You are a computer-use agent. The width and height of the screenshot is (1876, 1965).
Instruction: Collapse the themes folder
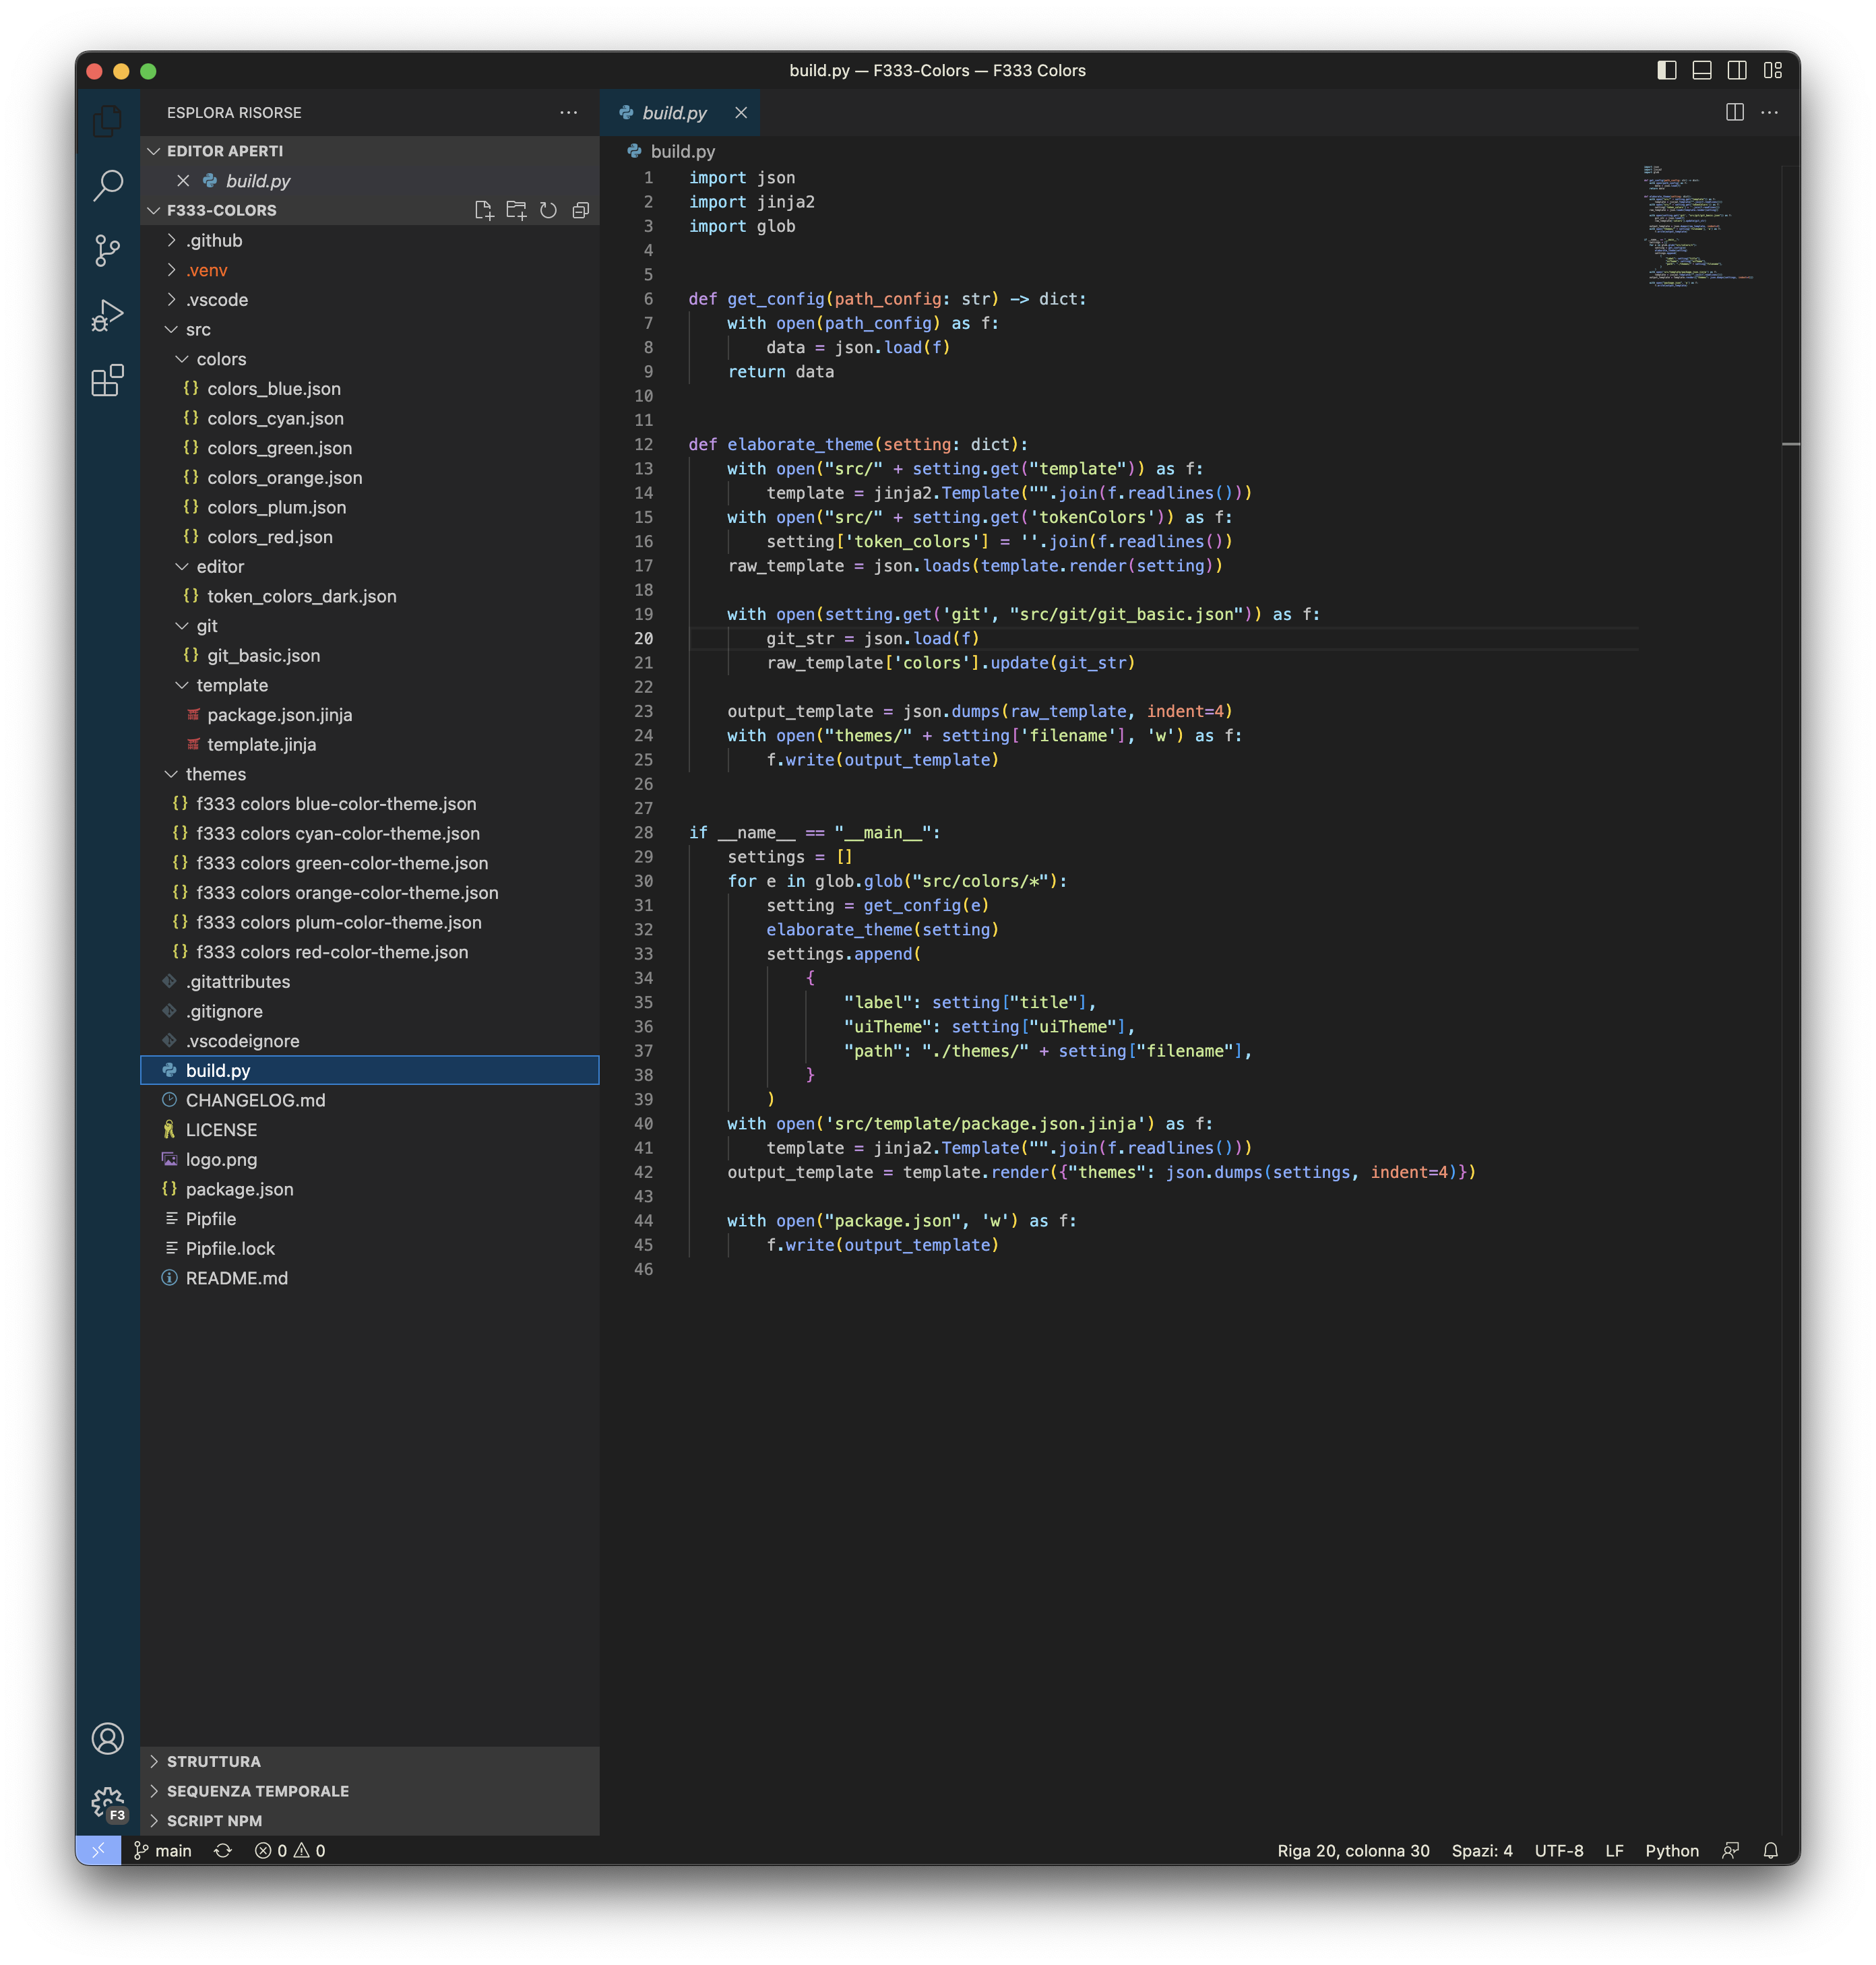tap(215, 774)
